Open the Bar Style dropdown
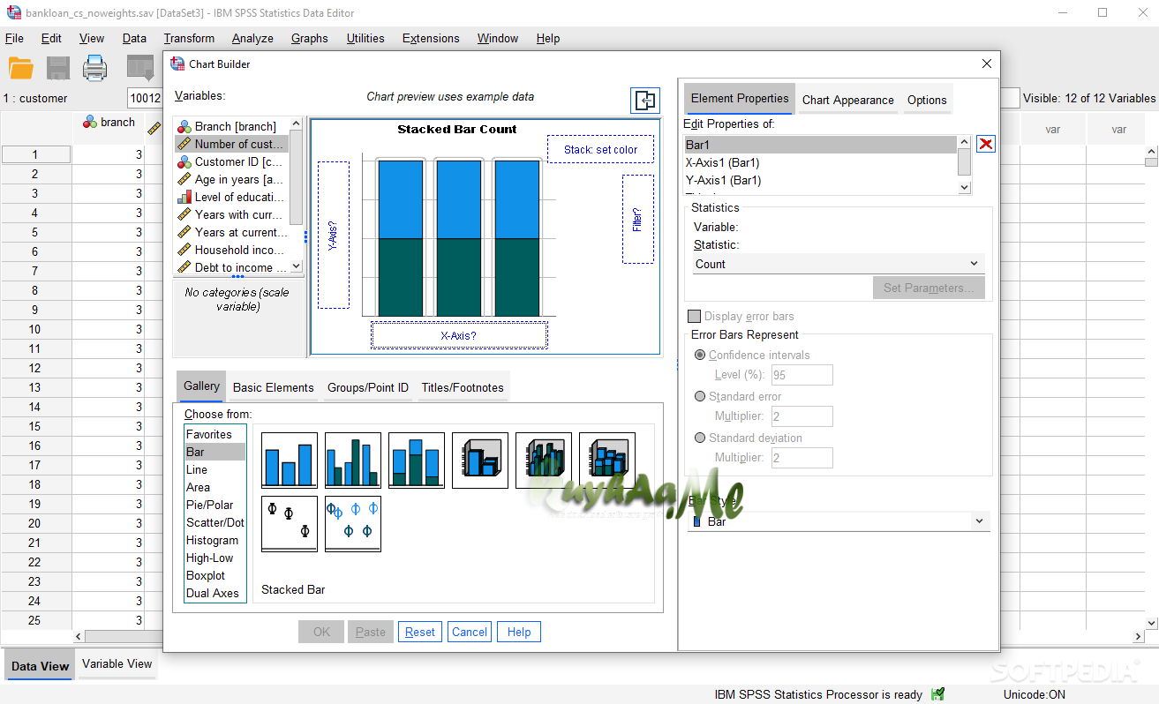This screenshot has width=1159, height=704. pos(839,521)
